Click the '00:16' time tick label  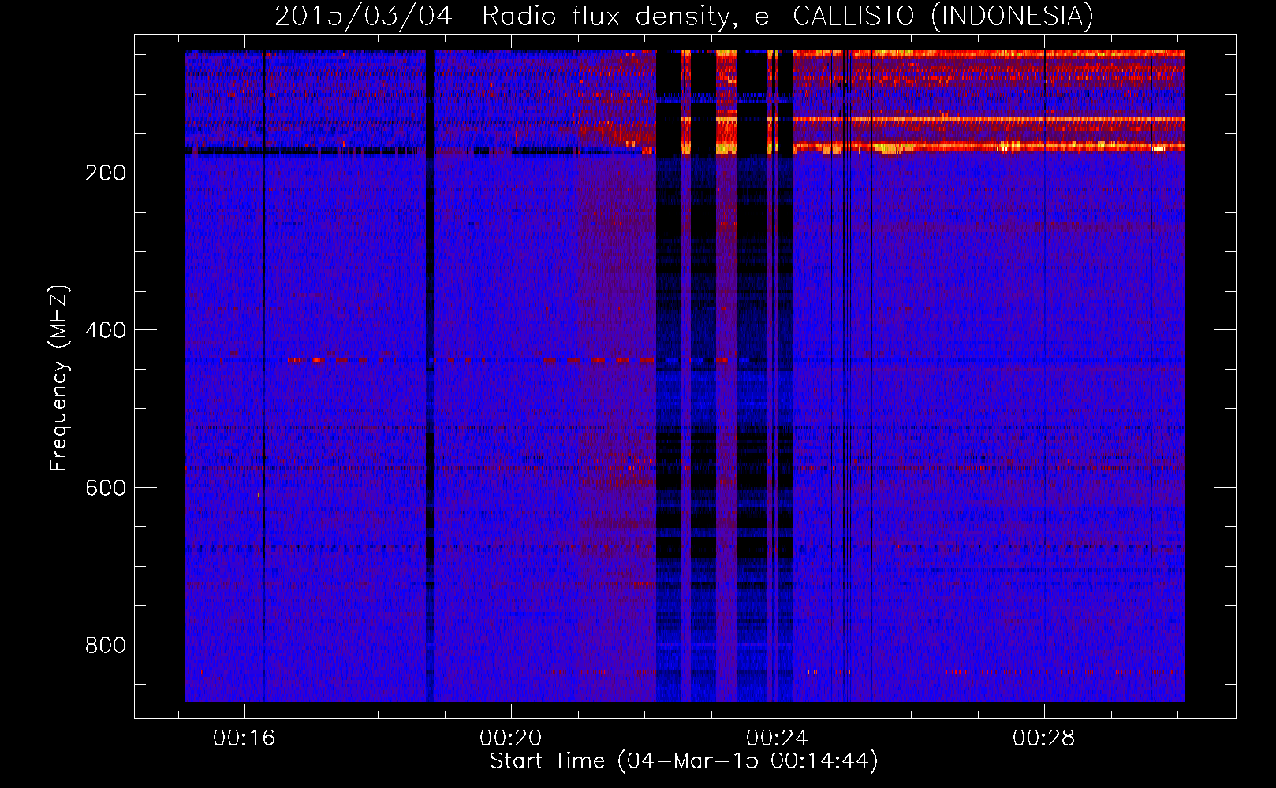[244, 738]
